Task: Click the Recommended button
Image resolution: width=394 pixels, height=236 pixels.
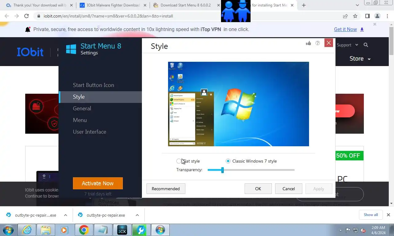Action: (166, 189)
